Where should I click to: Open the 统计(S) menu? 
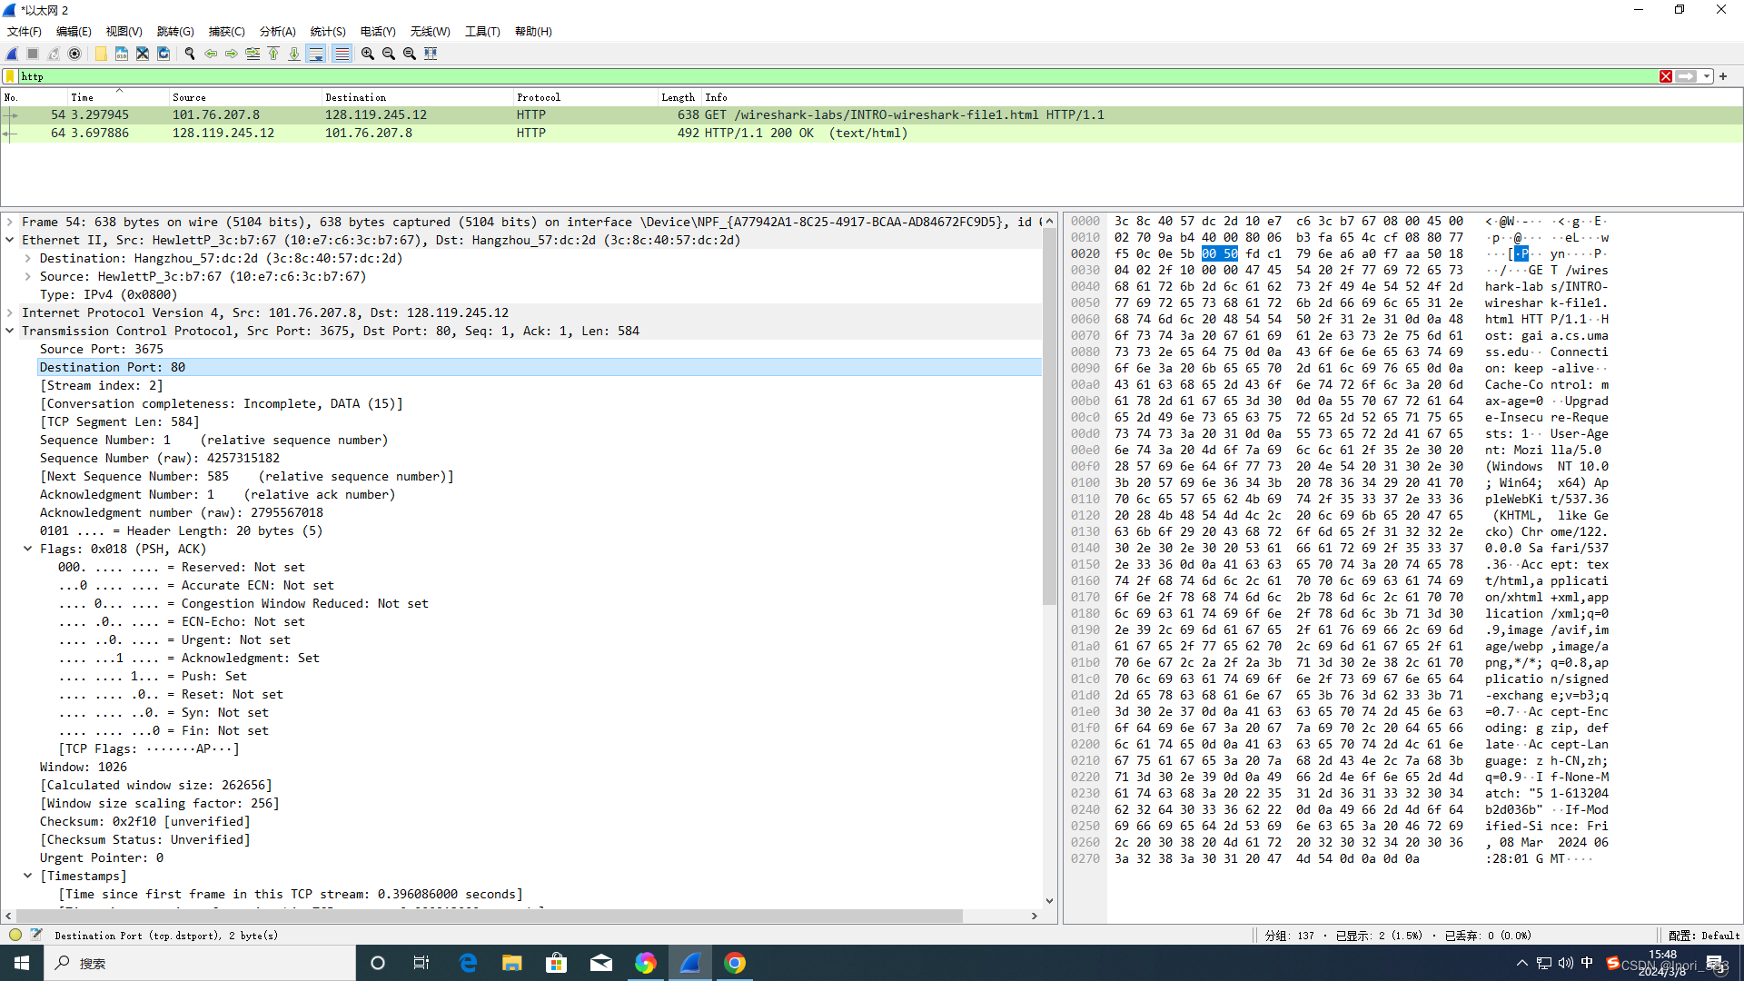[x=327, y=31]
